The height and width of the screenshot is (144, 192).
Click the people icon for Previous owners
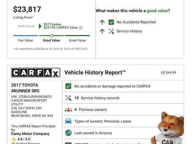pyautogui.click(x=68, y=109)
